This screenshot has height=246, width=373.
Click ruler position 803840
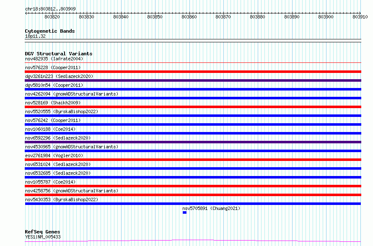point(121,17)
